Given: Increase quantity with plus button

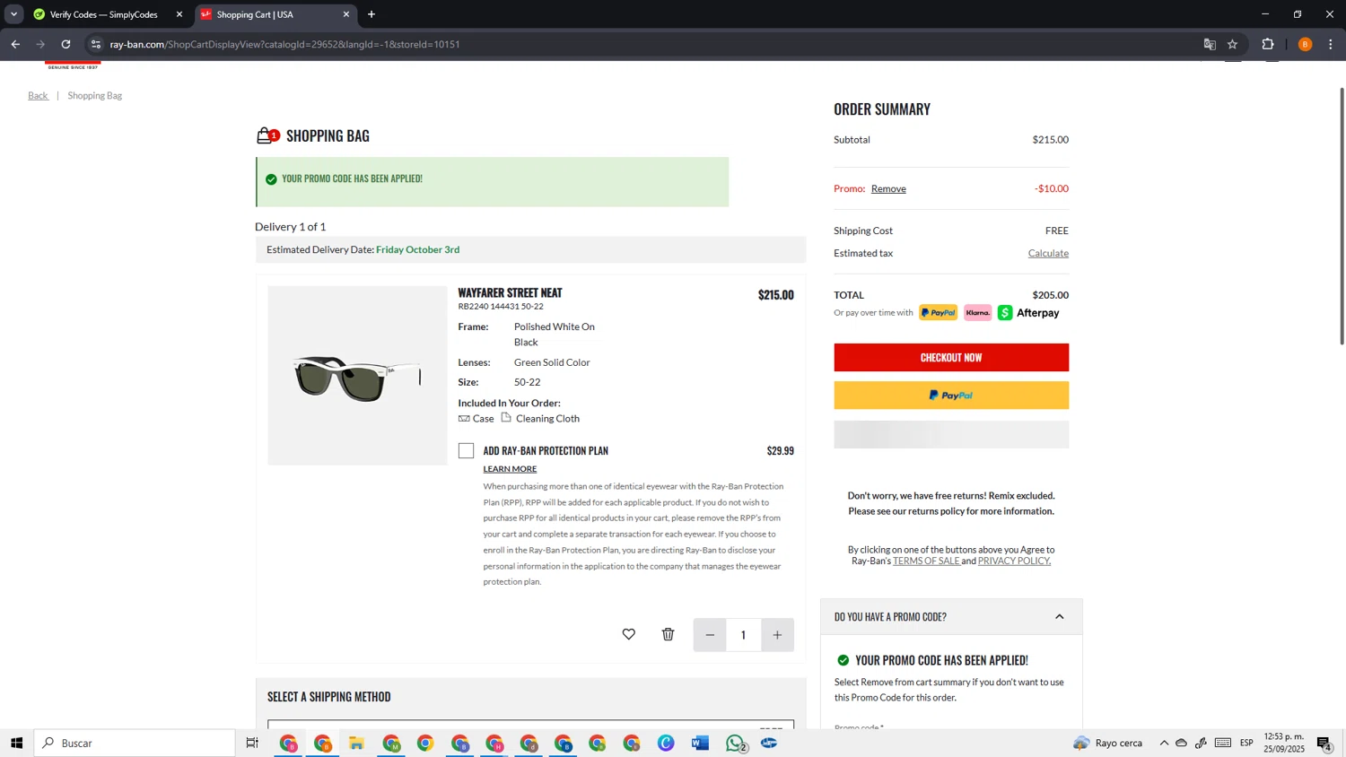Looking at the screenshot, I should [x=777, y=635].
